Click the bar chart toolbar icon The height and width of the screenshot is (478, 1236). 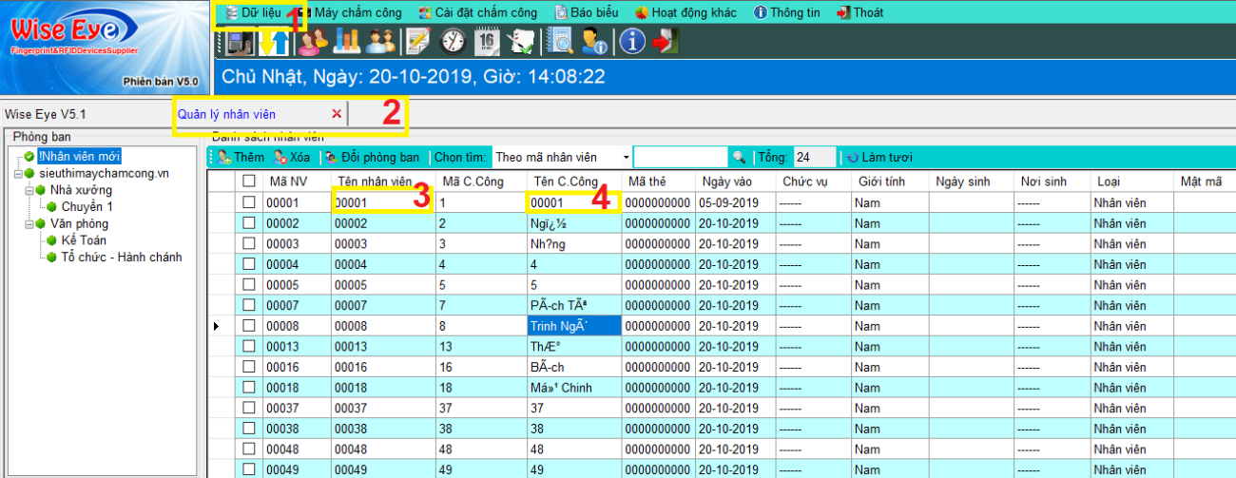pos(346,42)
